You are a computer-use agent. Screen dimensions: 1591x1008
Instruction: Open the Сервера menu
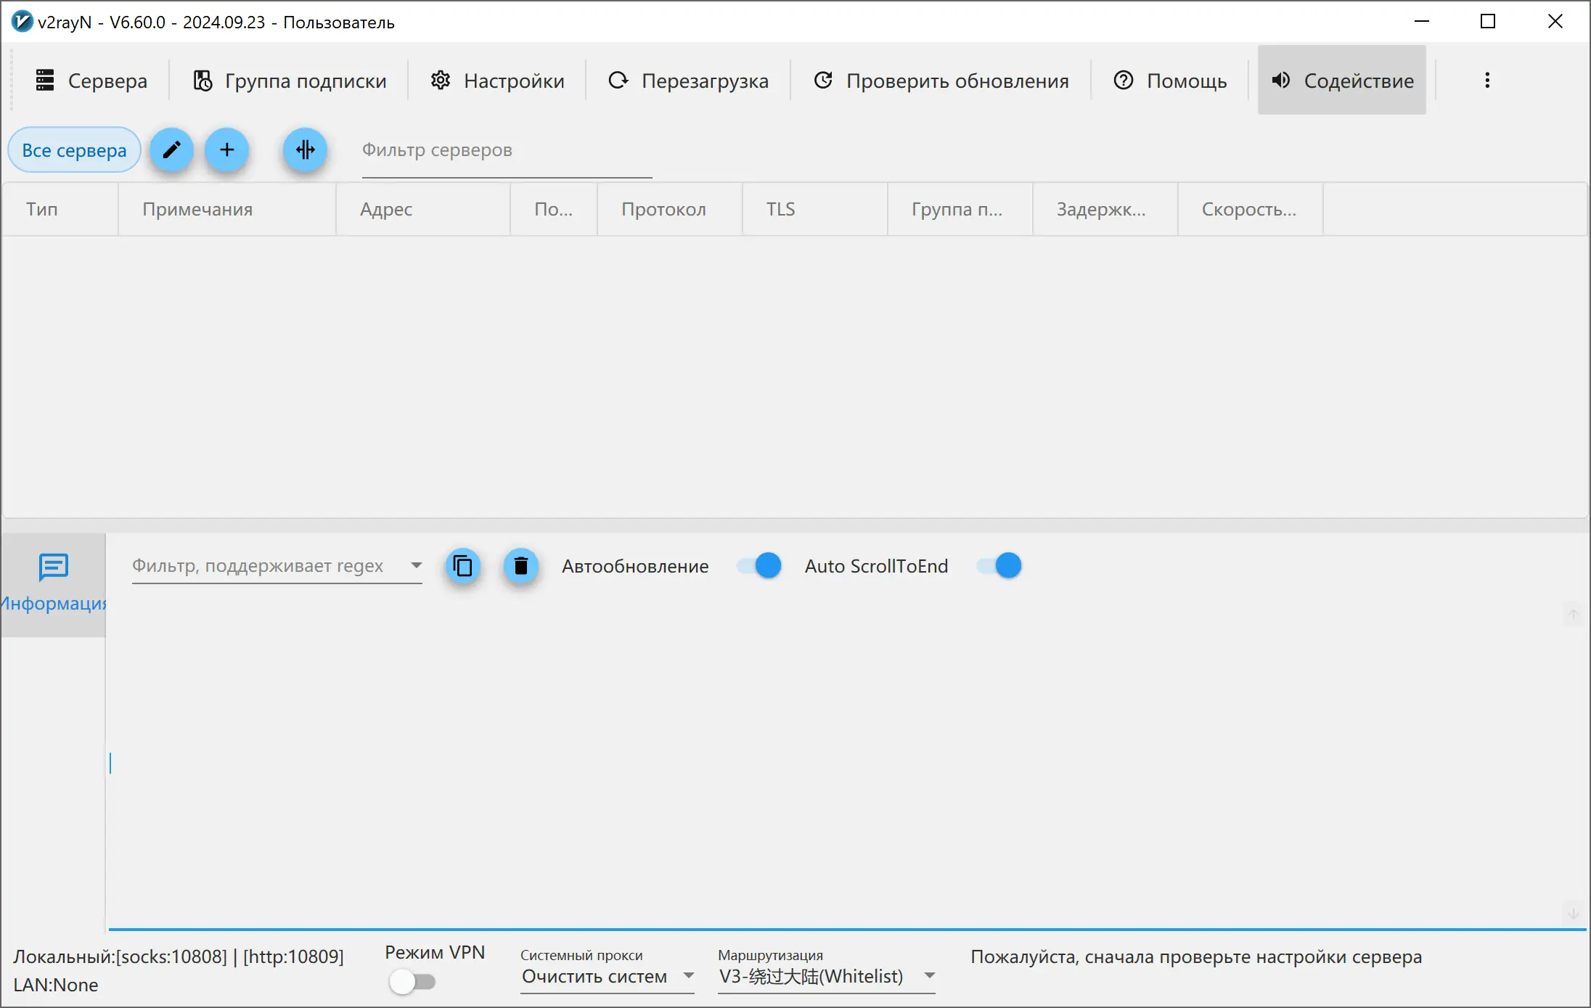pyautogui.click(x=91, y=81)
